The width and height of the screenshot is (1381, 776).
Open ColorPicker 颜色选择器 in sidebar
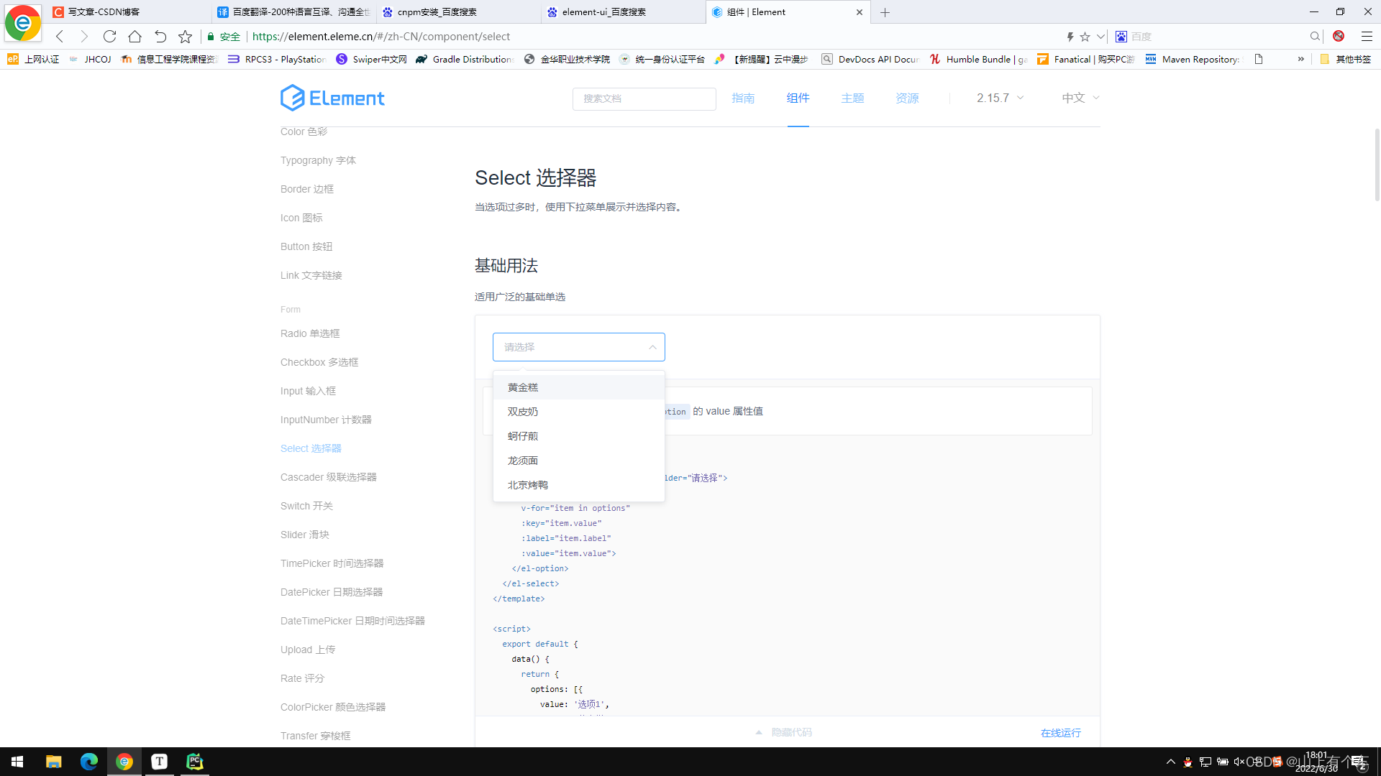point(333,707)
